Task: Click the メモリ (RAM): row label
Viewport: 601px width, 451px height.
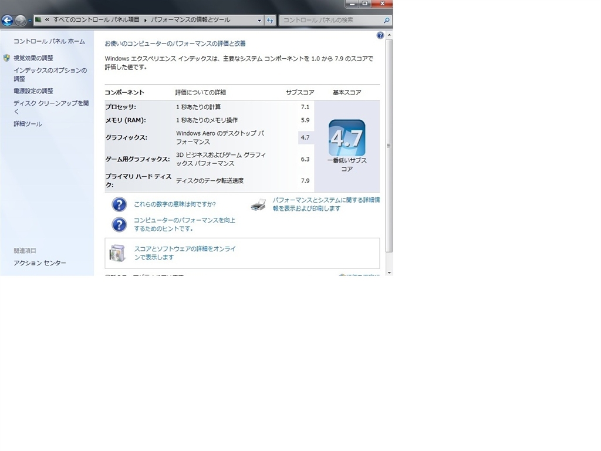Action: (126, 120)
